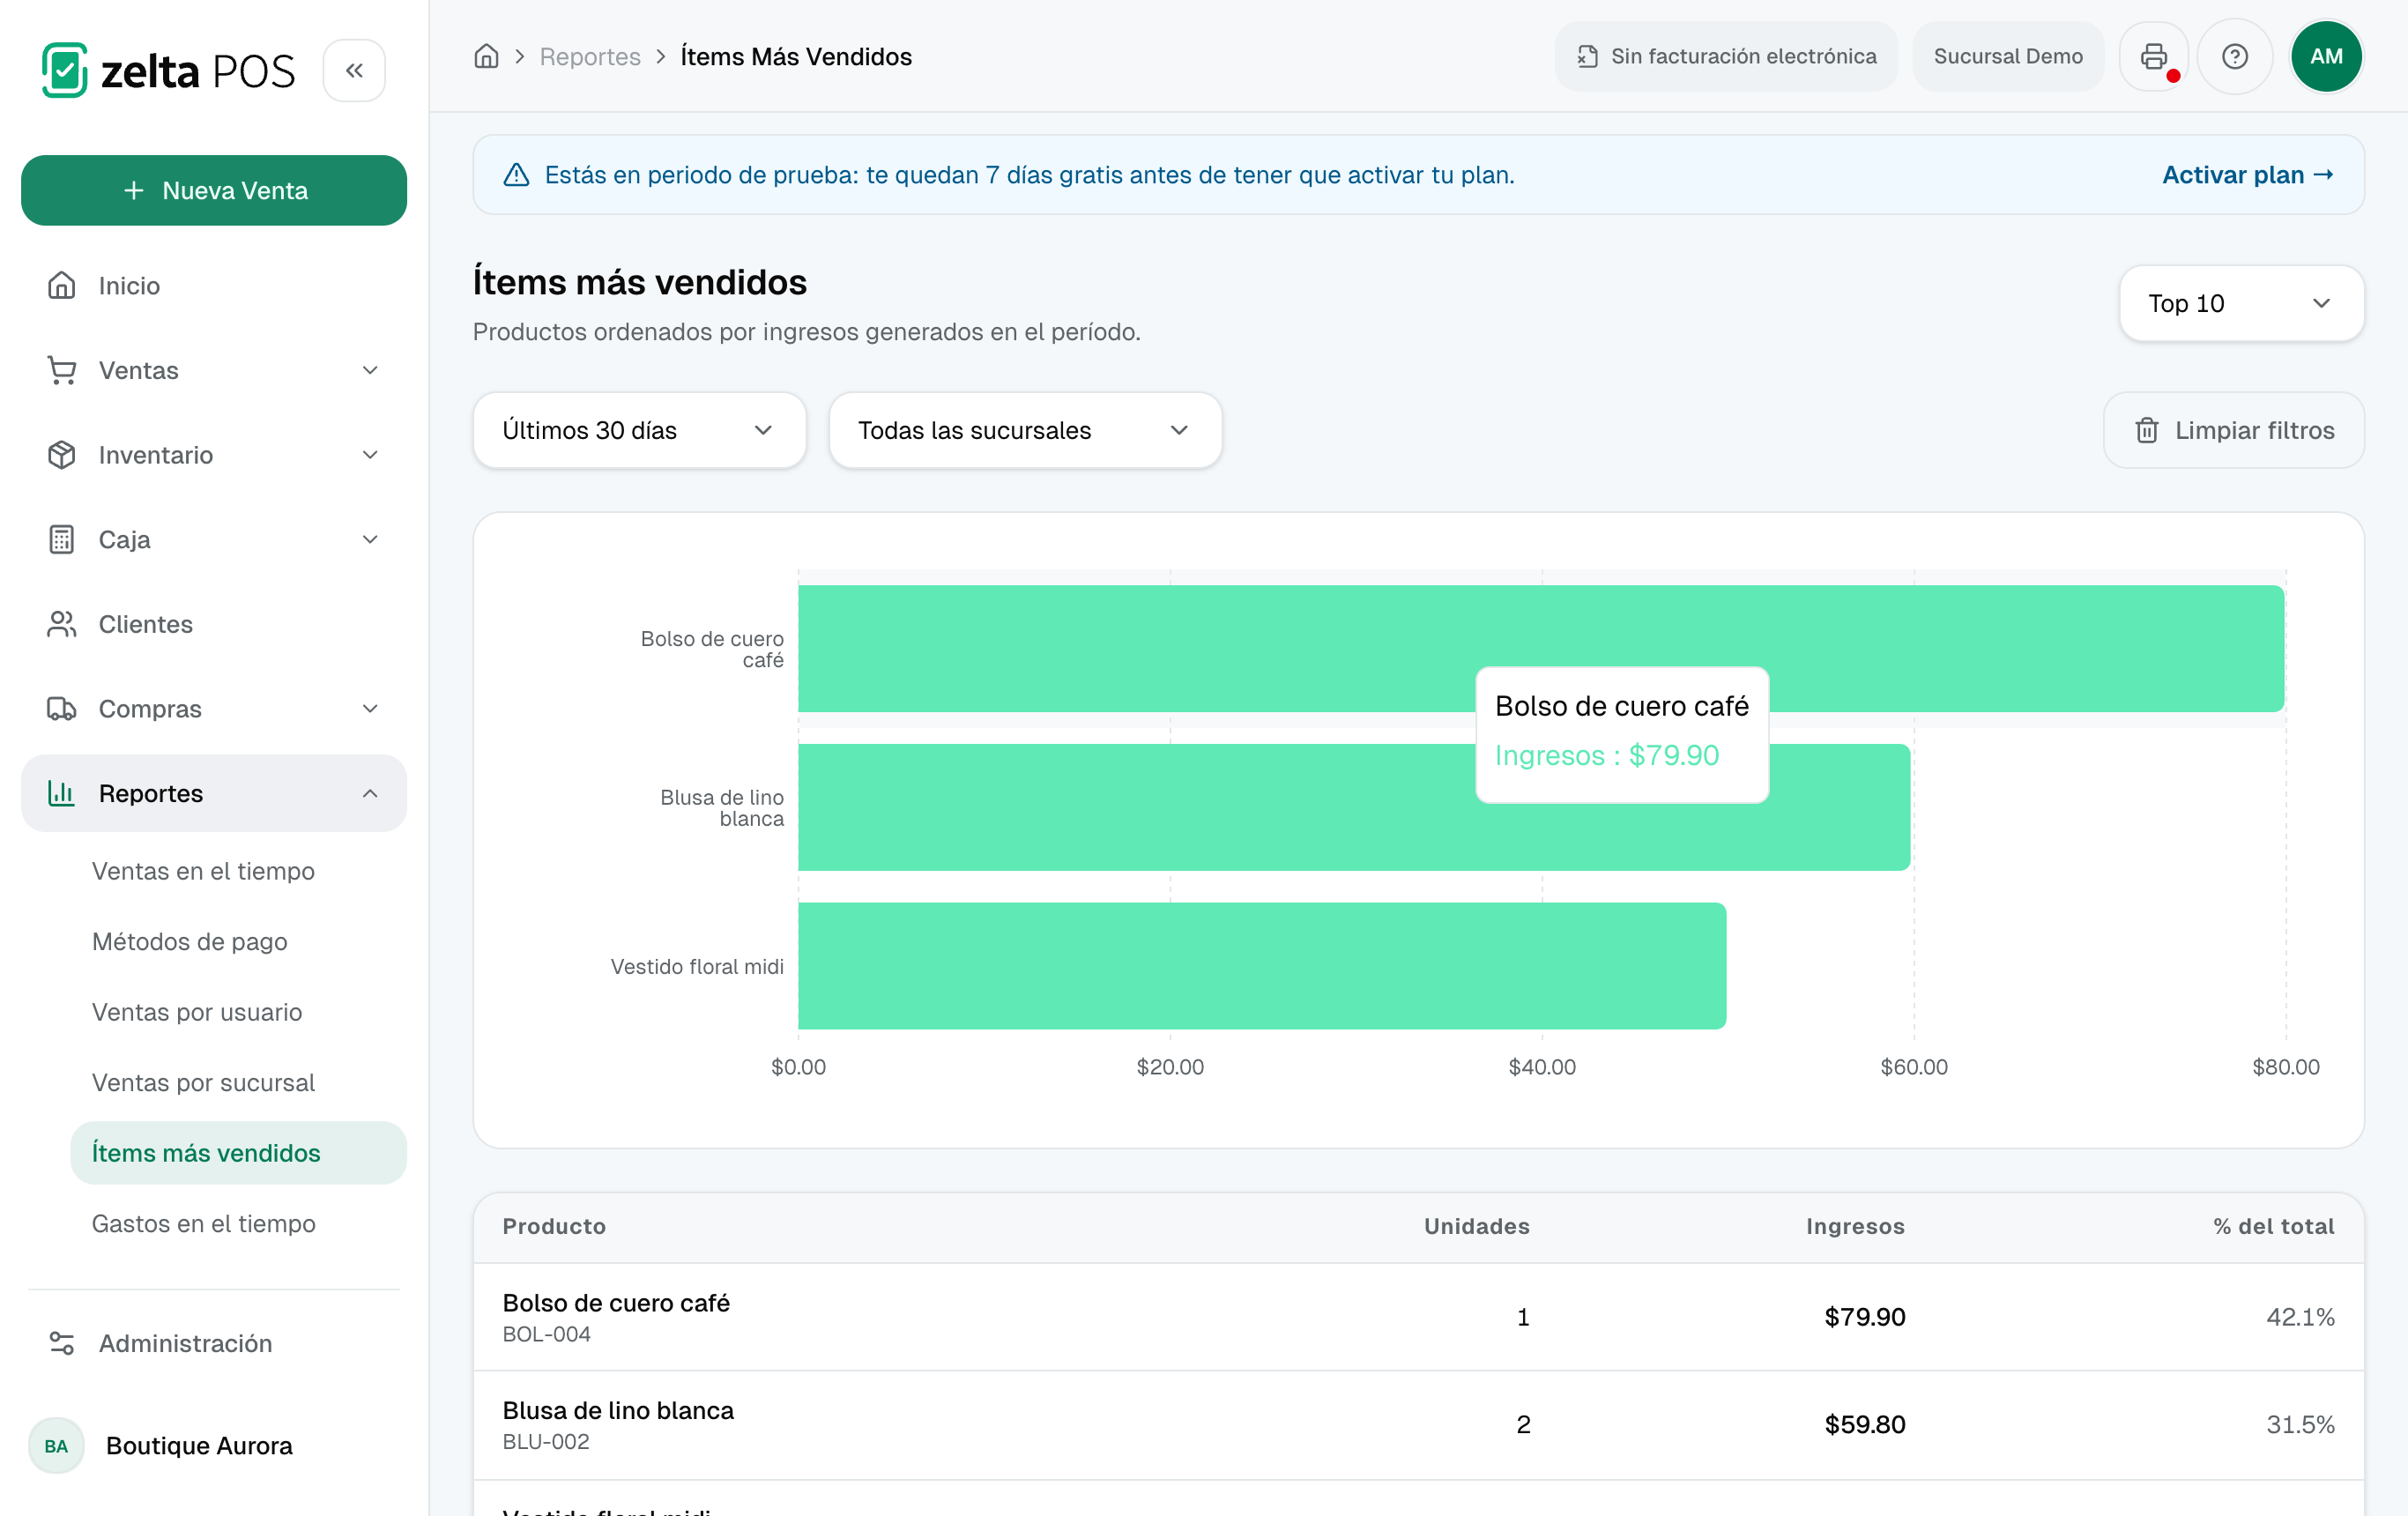Open the AM user avatar
Image resolution: width=2408 pixels, height=1516 pixels.
[2326, 56]
